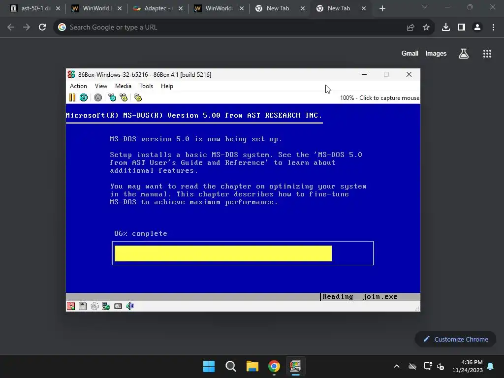Bookmark this tab with the star icon
504x378 pixels.
click(426, 28)
